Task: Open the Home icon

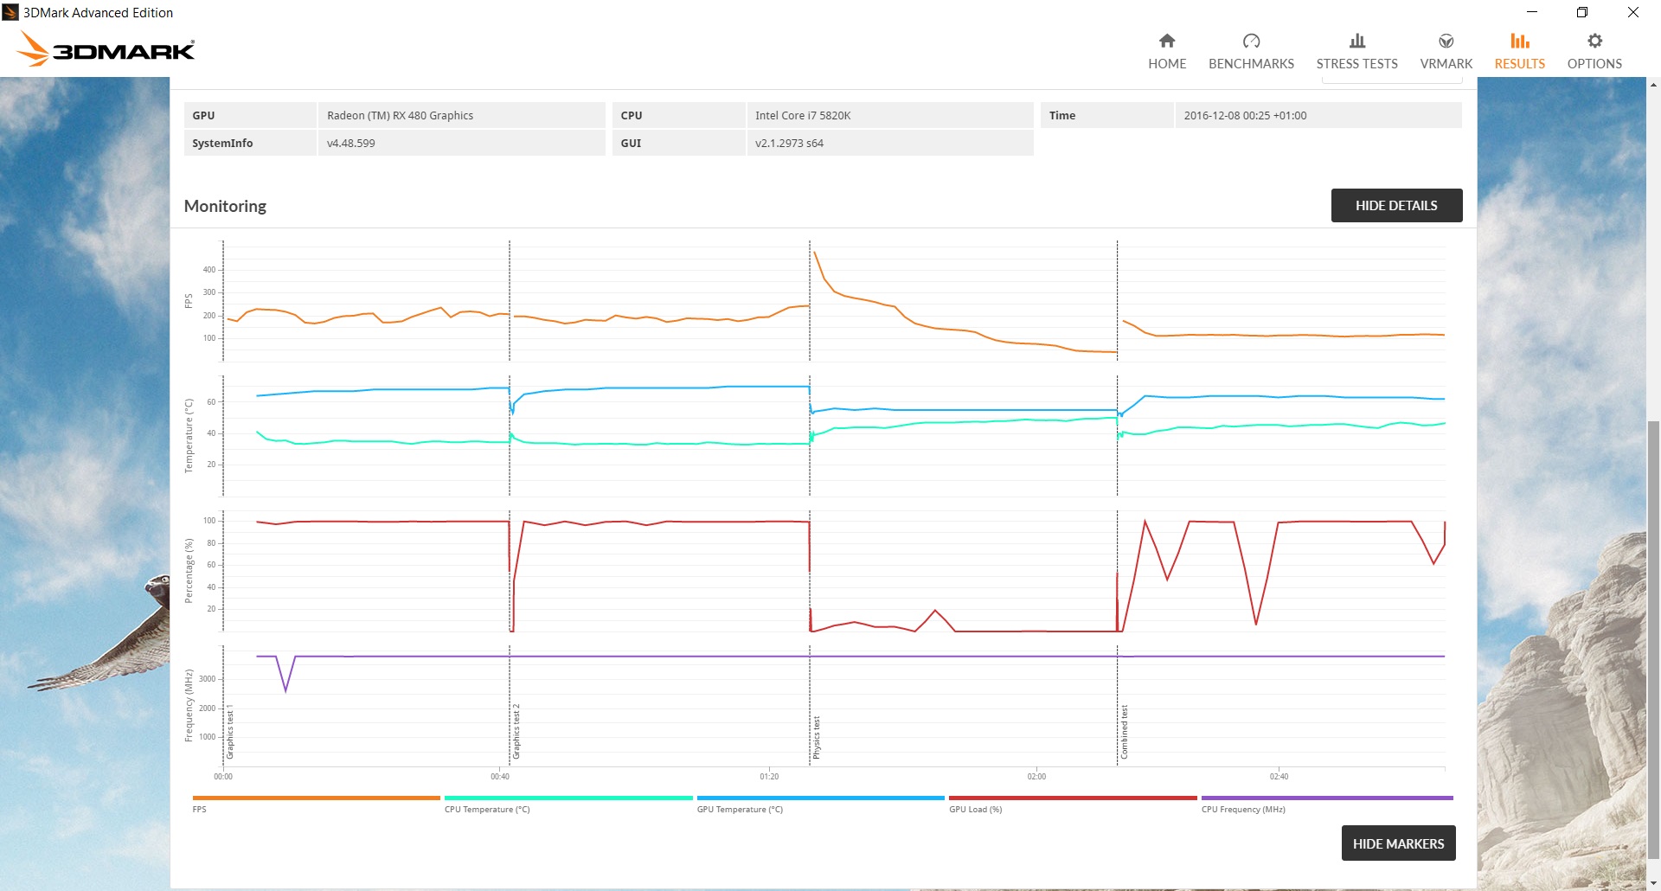Action: [x=1167, y=41]
